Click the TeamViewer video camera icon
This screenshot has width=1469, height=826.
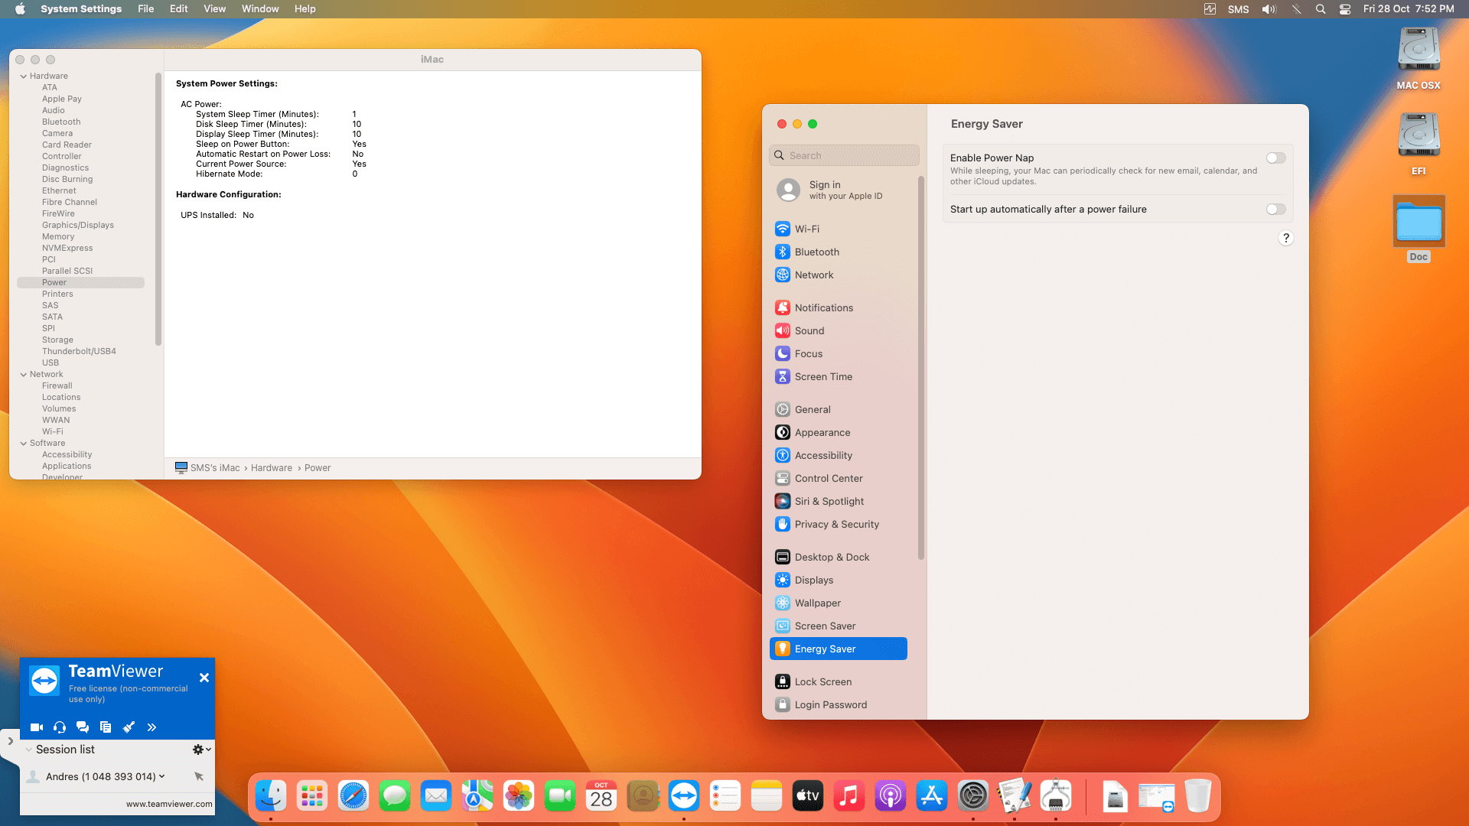(36, 727)
